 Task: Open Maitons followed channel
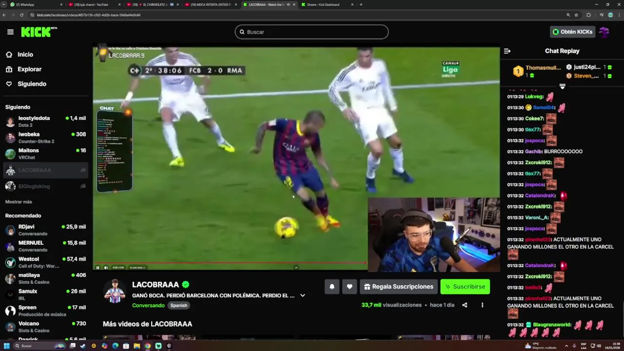click(45, 154)
